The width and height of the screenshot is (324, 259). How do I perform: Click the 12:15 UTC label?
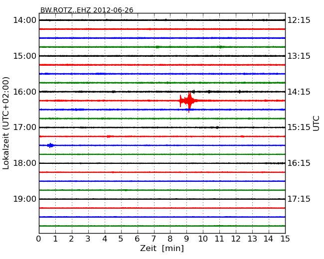point(299,20)
